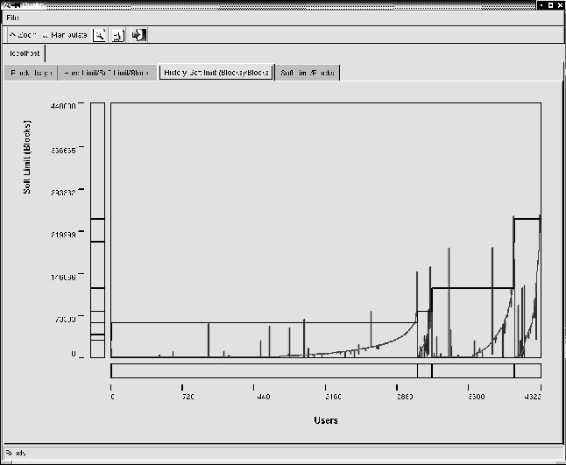
Task: Select the History Soft limit (Blocks)/Blocks tab
Action: (216, 73)
